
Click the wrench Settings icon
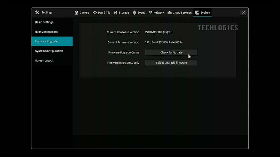click(x=37, y=13)
